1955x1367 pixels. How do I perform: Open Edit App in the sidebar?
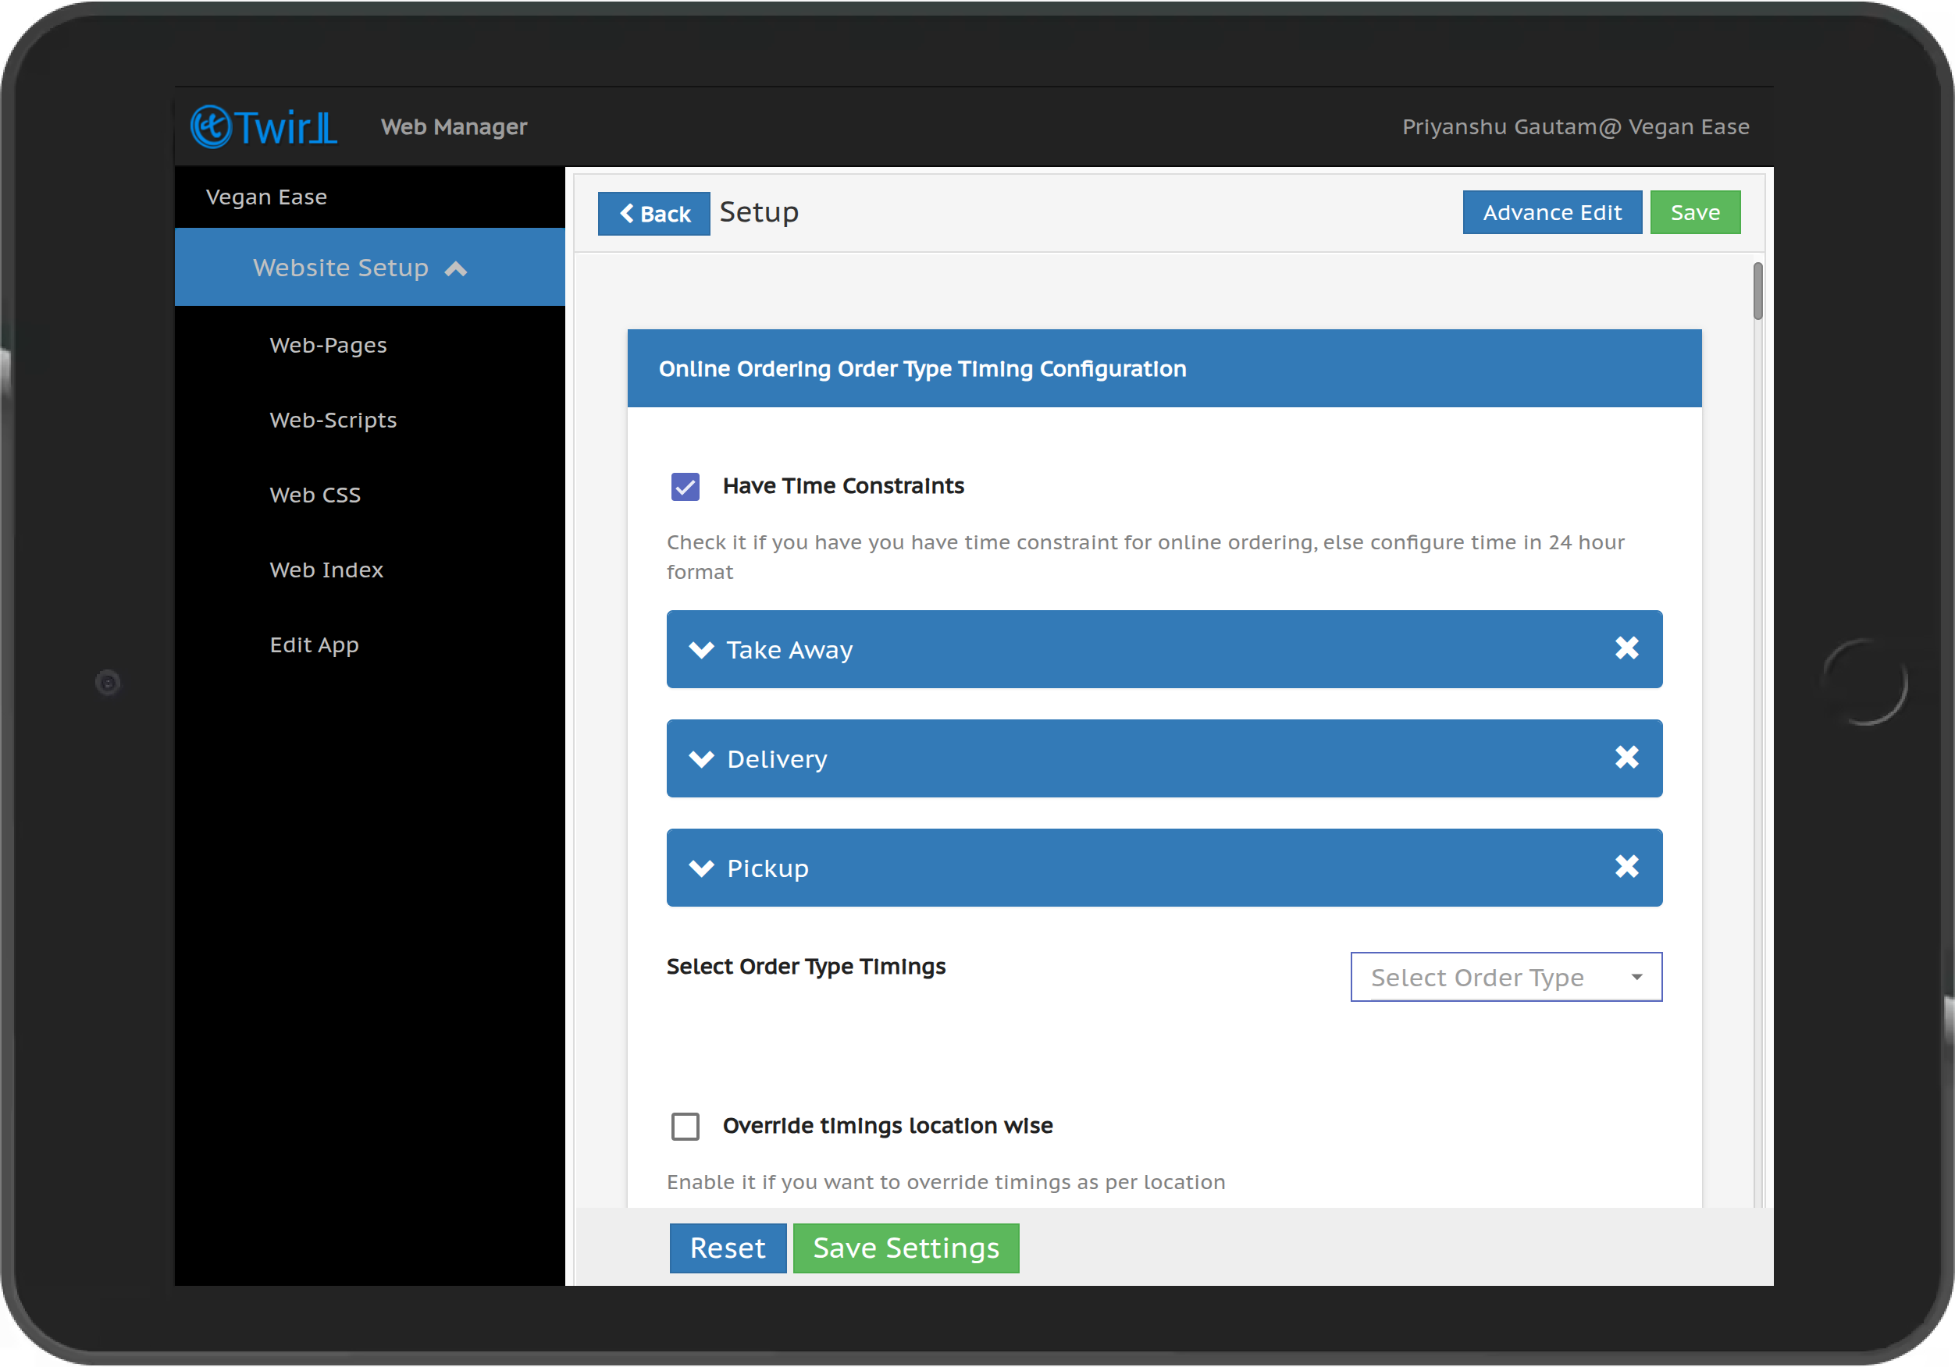point(314,645)
